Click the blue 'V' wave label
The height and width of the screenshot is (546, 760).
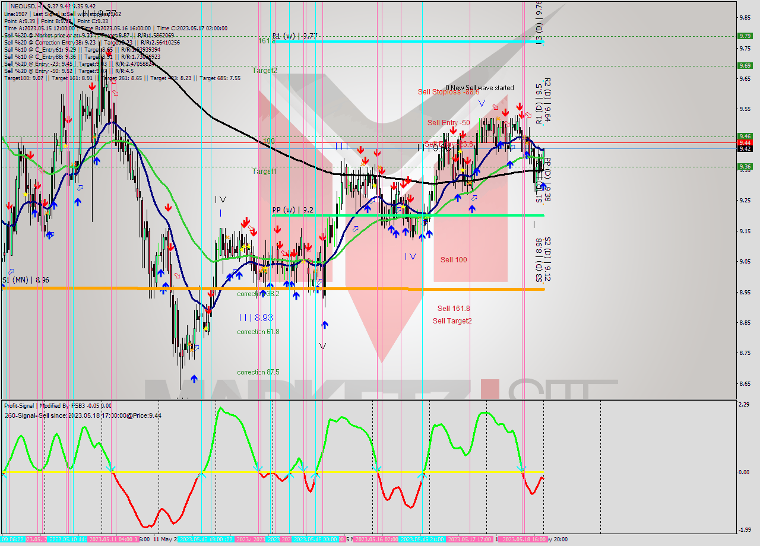point(482,103)
